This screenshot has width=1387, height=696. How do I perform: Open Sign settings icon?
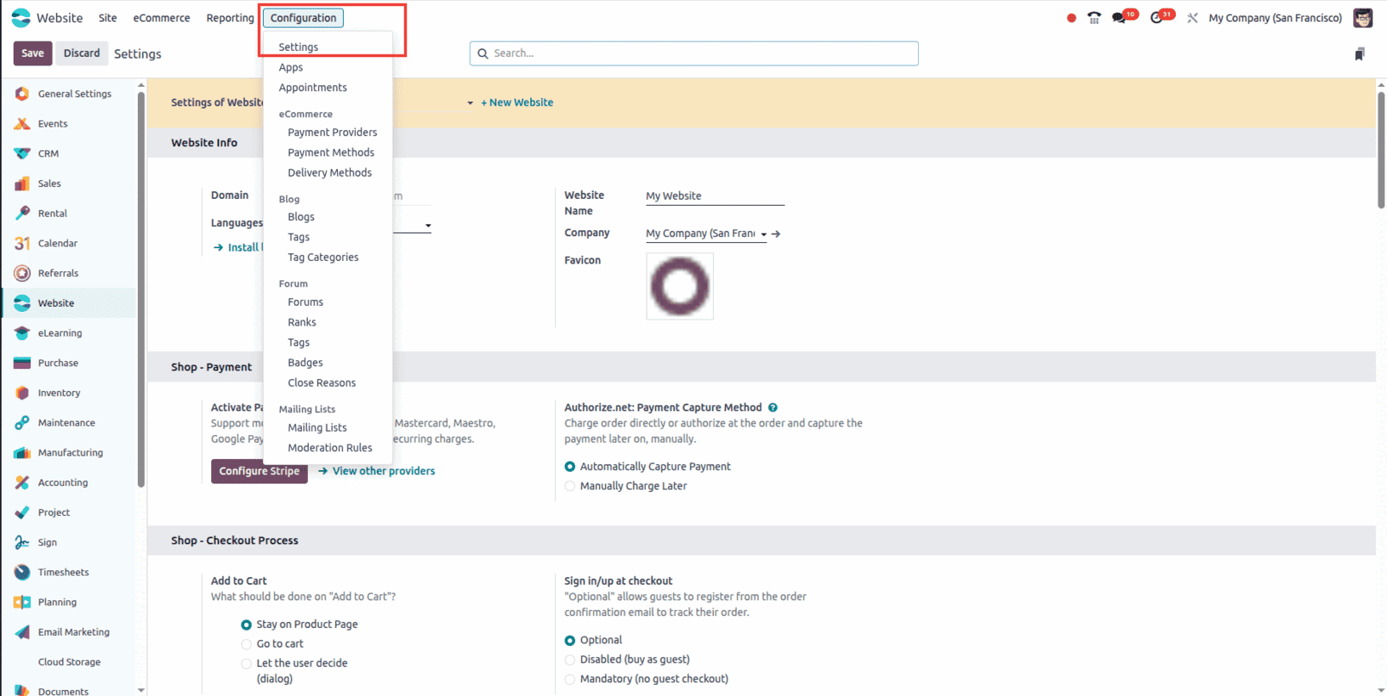click(22, 542)
